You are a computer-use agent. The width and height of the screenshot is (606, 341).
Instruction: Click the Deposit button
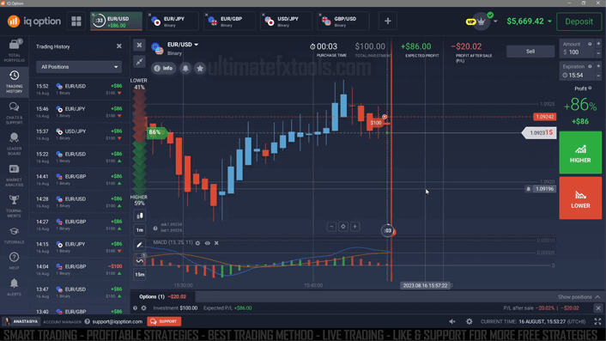pos(579,21)
